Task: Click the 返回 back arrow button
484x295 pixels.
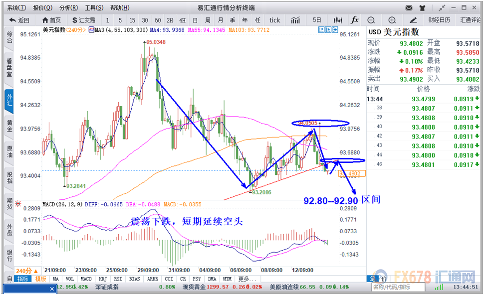Action: pos(19,20)
